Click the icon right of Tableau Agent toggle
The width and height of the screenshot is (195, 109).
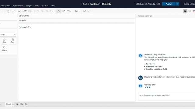click(x=190, y=11)
